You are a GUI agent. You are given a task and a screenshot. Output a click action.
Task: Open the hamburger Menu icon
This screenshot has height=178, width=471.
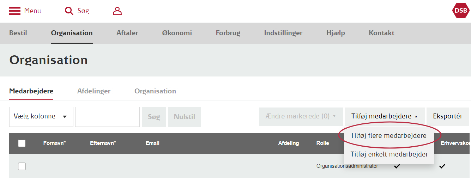pyautogui.click(x=15, y=11)
